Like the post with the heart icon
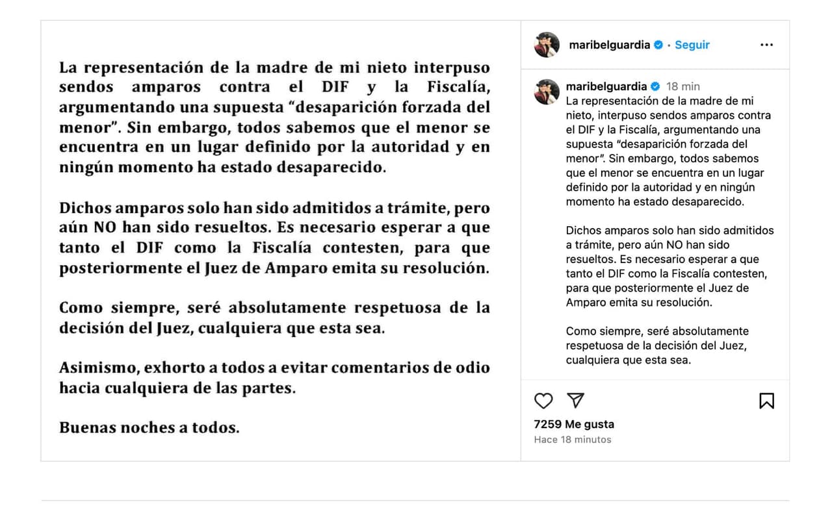The image size is (832, 530). point(543,401)
